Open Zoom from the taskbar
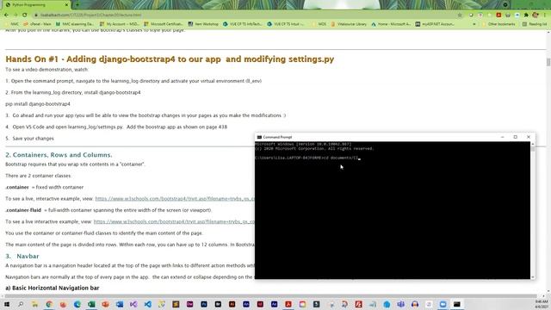This screenshot has height=310, width=551. coord(443,304)
